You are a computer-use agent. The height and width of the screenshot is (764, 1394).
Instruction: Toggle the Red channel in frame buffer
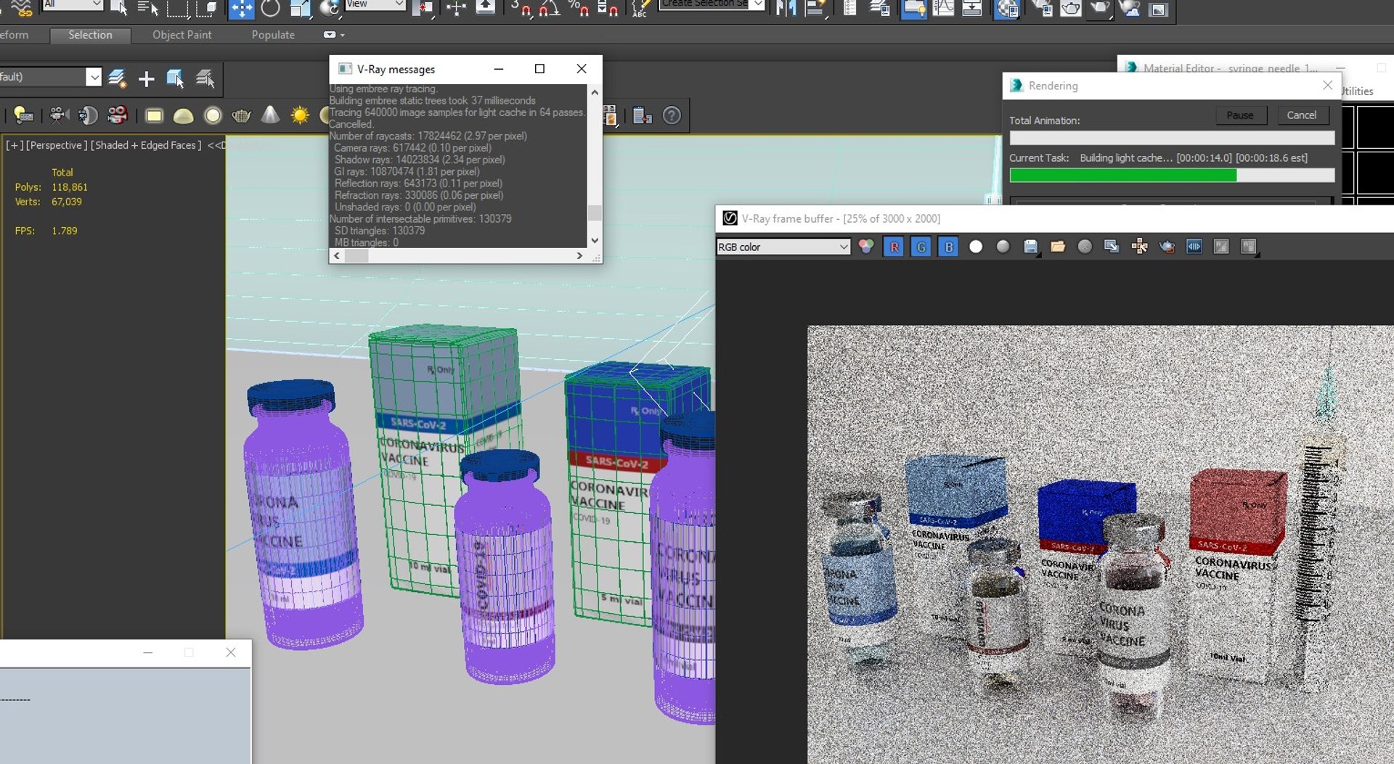[894, 247]
